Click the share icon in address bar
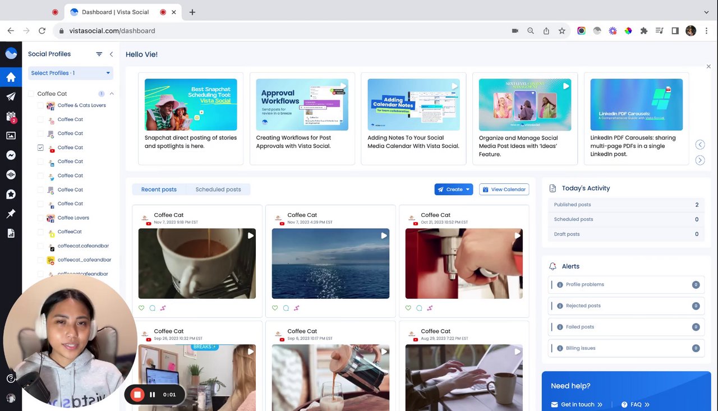 546,31
